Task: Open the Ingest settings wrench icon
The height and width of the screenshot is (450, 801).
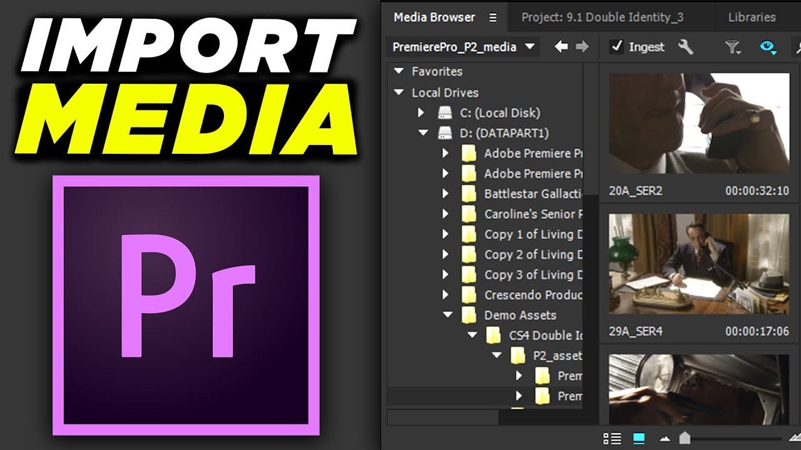Action: click(686, 47)
